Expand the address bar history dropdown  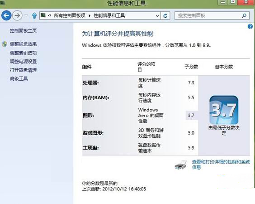coord(157,16)
